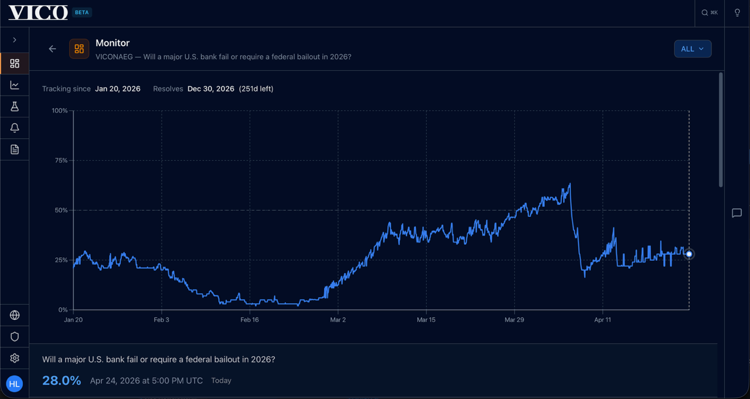
Task: Open the lab flask icon in sidebar
Action: click(15, 107)
